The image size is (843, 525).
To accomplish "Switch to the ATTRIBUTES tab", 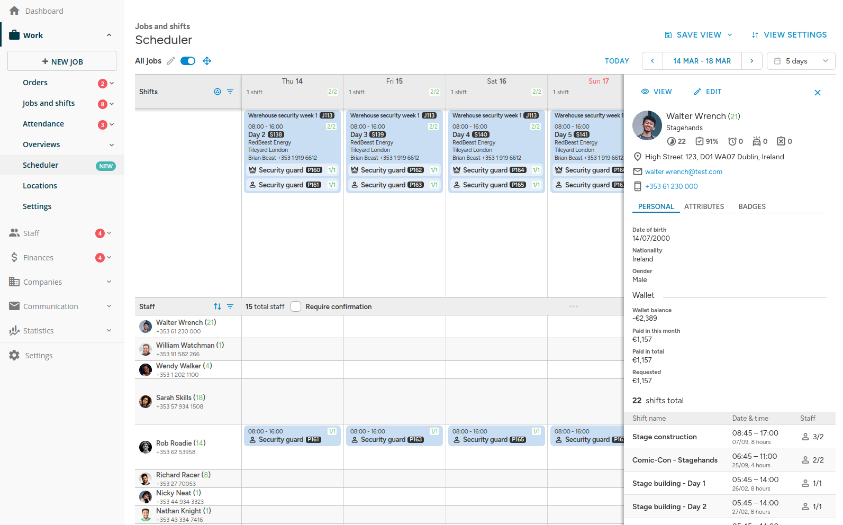I will pyautogui.click(x=704, y=206).
